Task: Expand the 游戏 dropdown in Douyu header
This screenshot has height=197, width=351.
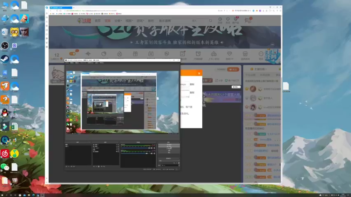Action: 140,21
